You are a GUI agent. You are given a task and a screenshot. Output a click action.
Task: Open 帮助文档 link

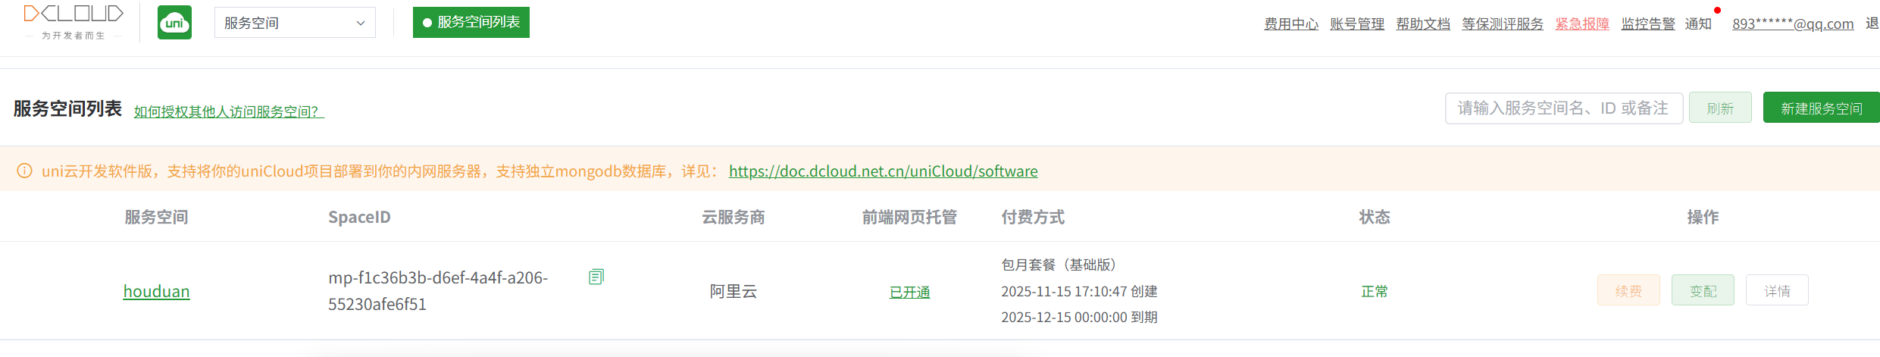[1423, 23]
